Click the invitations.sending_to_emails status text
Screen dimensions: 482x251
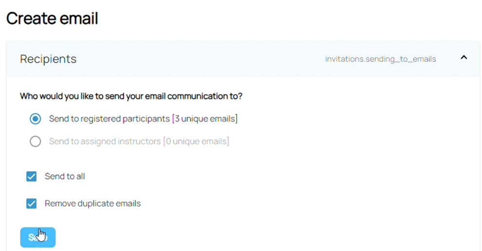(380, 59)
